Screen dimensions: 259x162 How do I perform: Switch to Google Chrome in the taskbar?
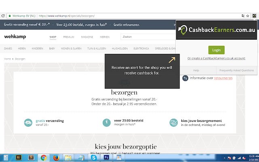pyautogui.click(x=44, y=158)
